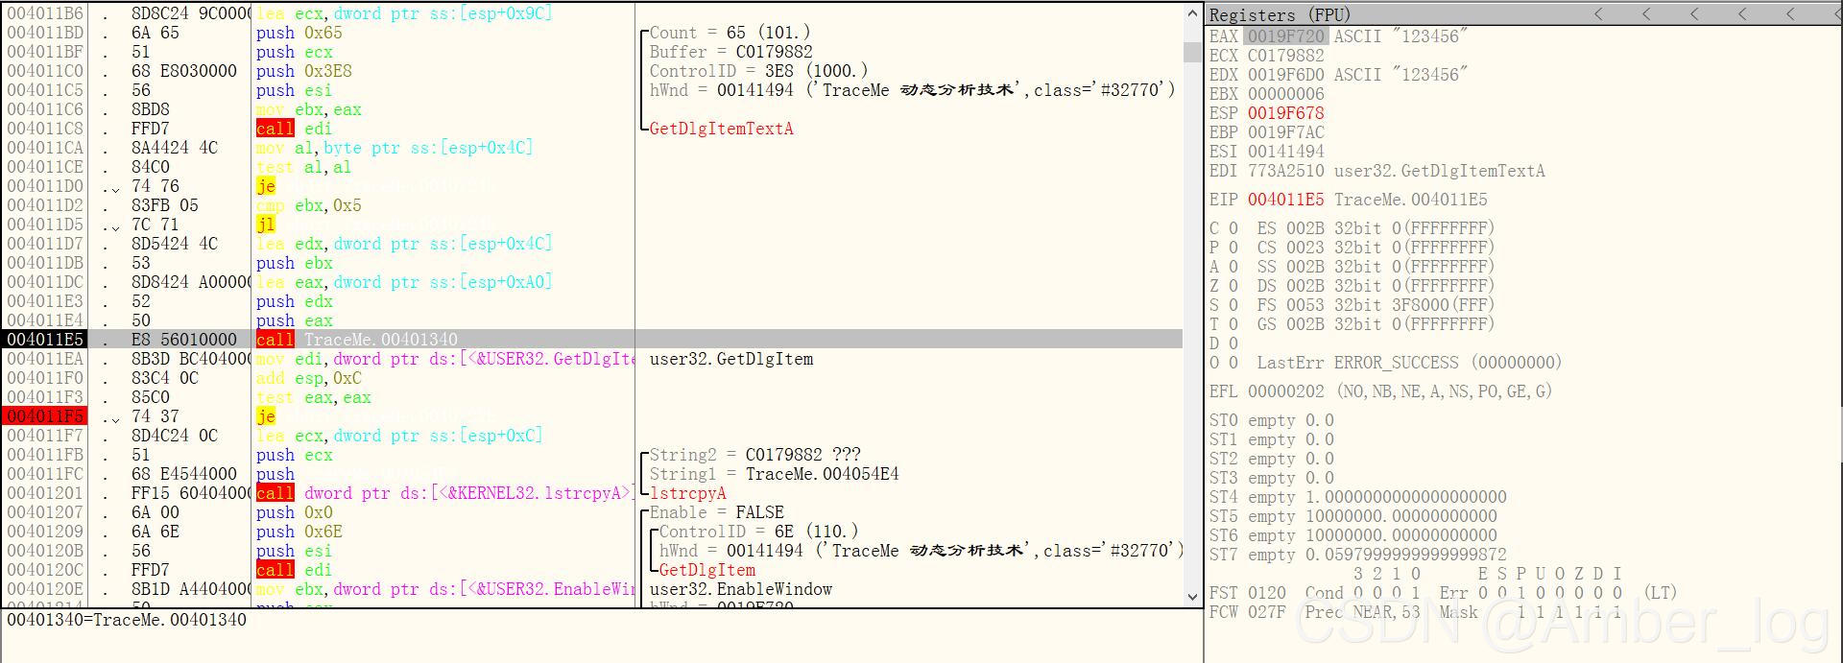Select the S sign flag bit

pos(1233,305)
